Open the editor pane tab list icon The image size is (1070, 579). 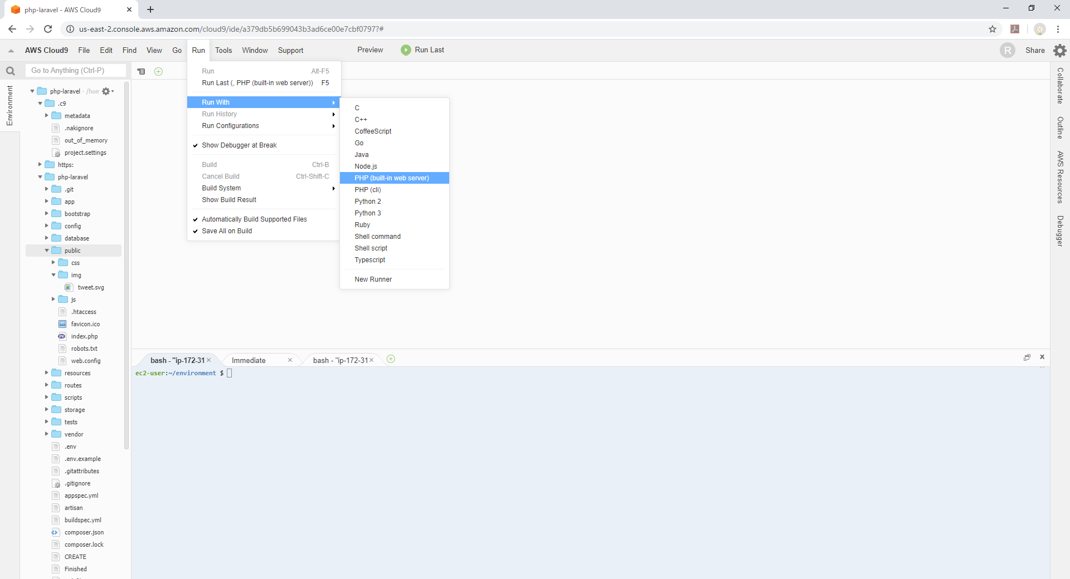pos(142,71)
